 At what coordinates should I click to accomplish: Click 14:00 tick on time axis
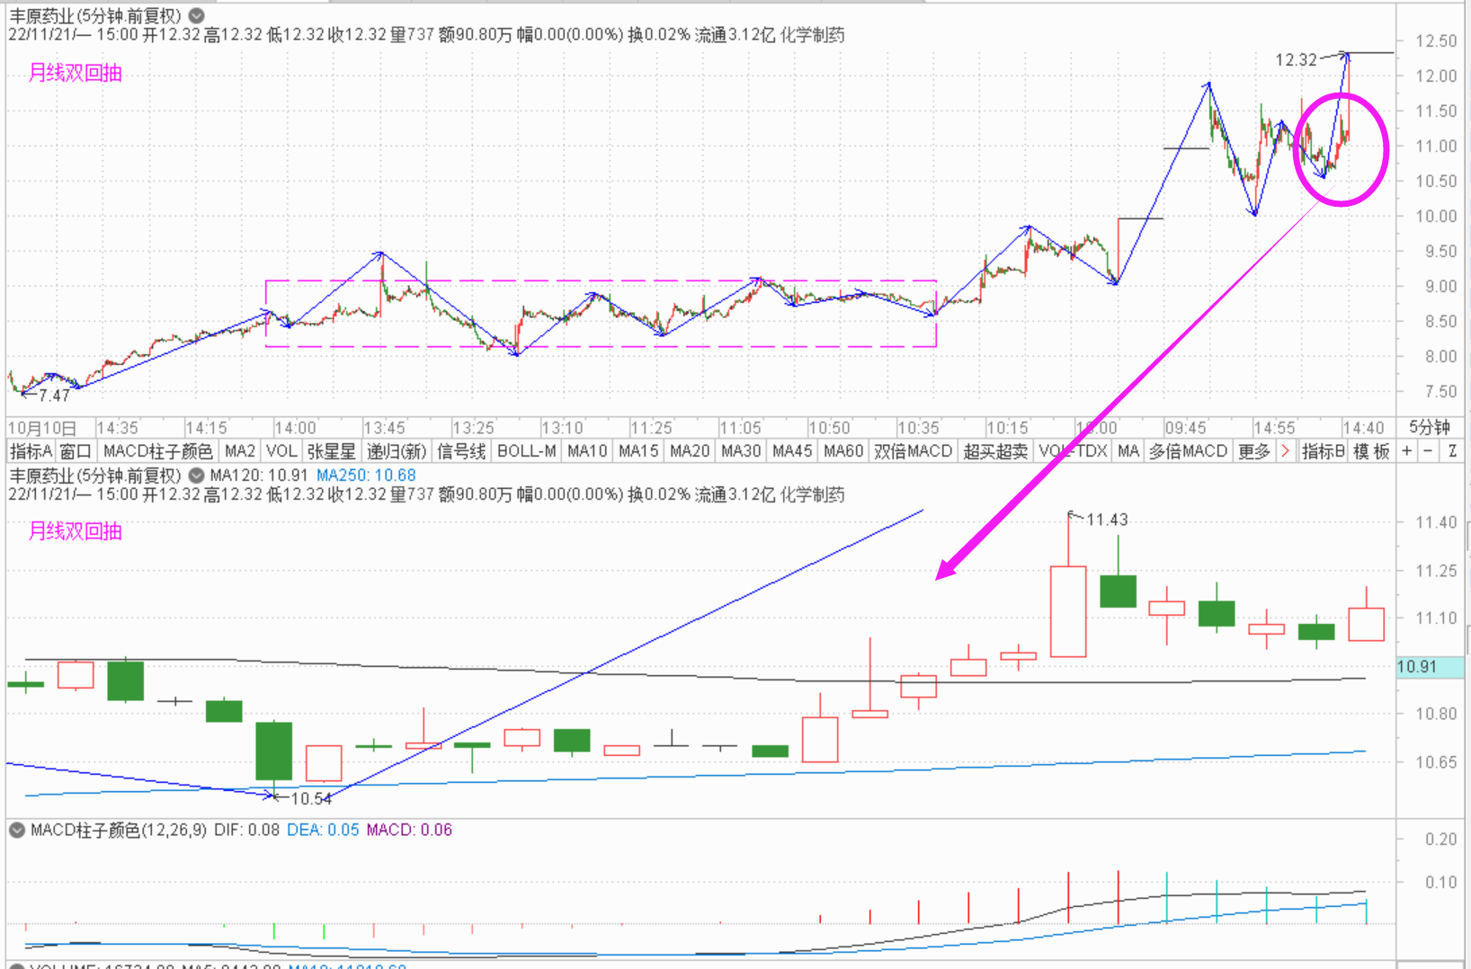296,428
